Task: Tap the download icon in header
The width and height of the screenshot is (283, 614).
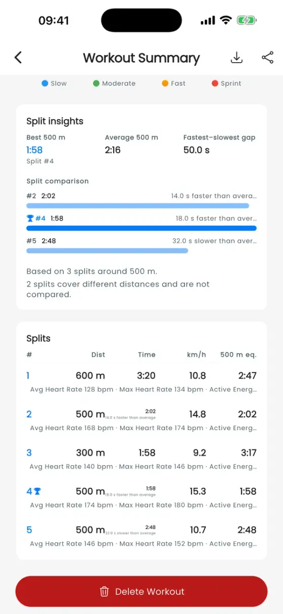Action: point(237,58)
